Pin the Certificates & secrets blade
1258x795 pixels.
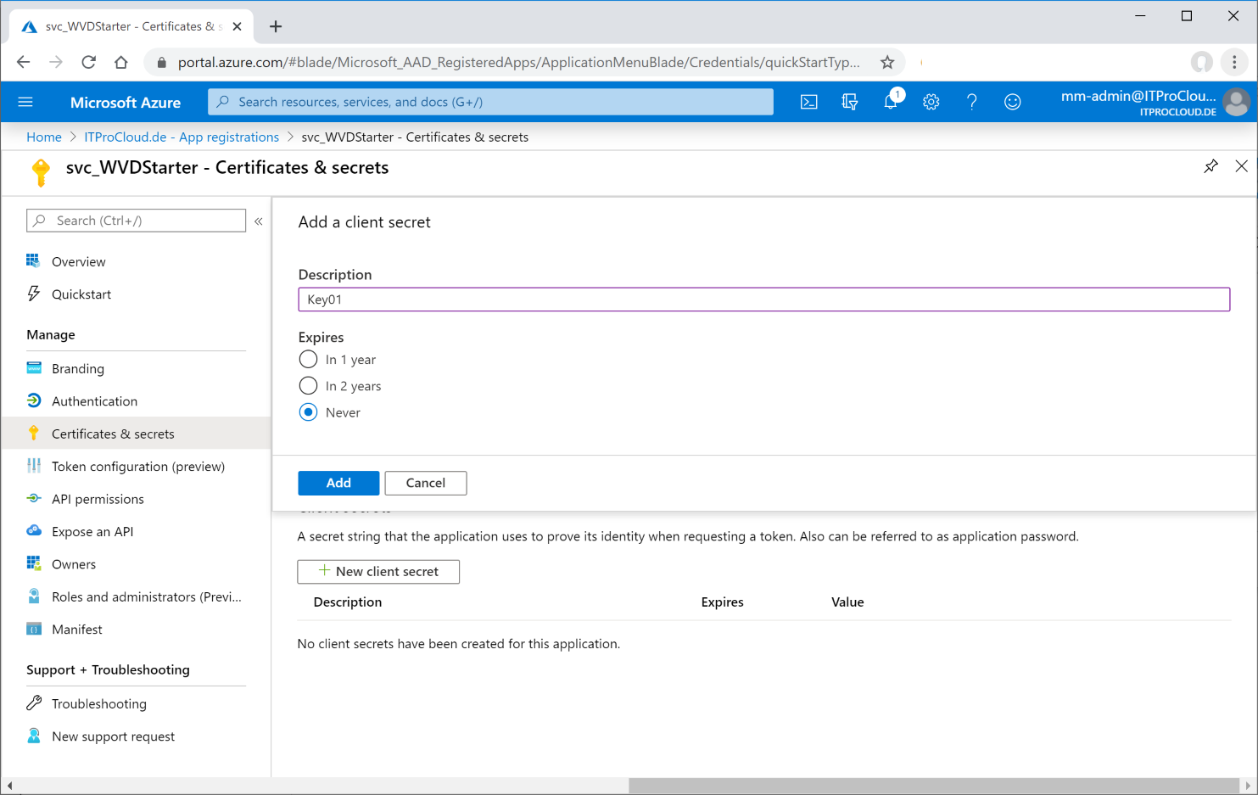[x=1210, y=166]
